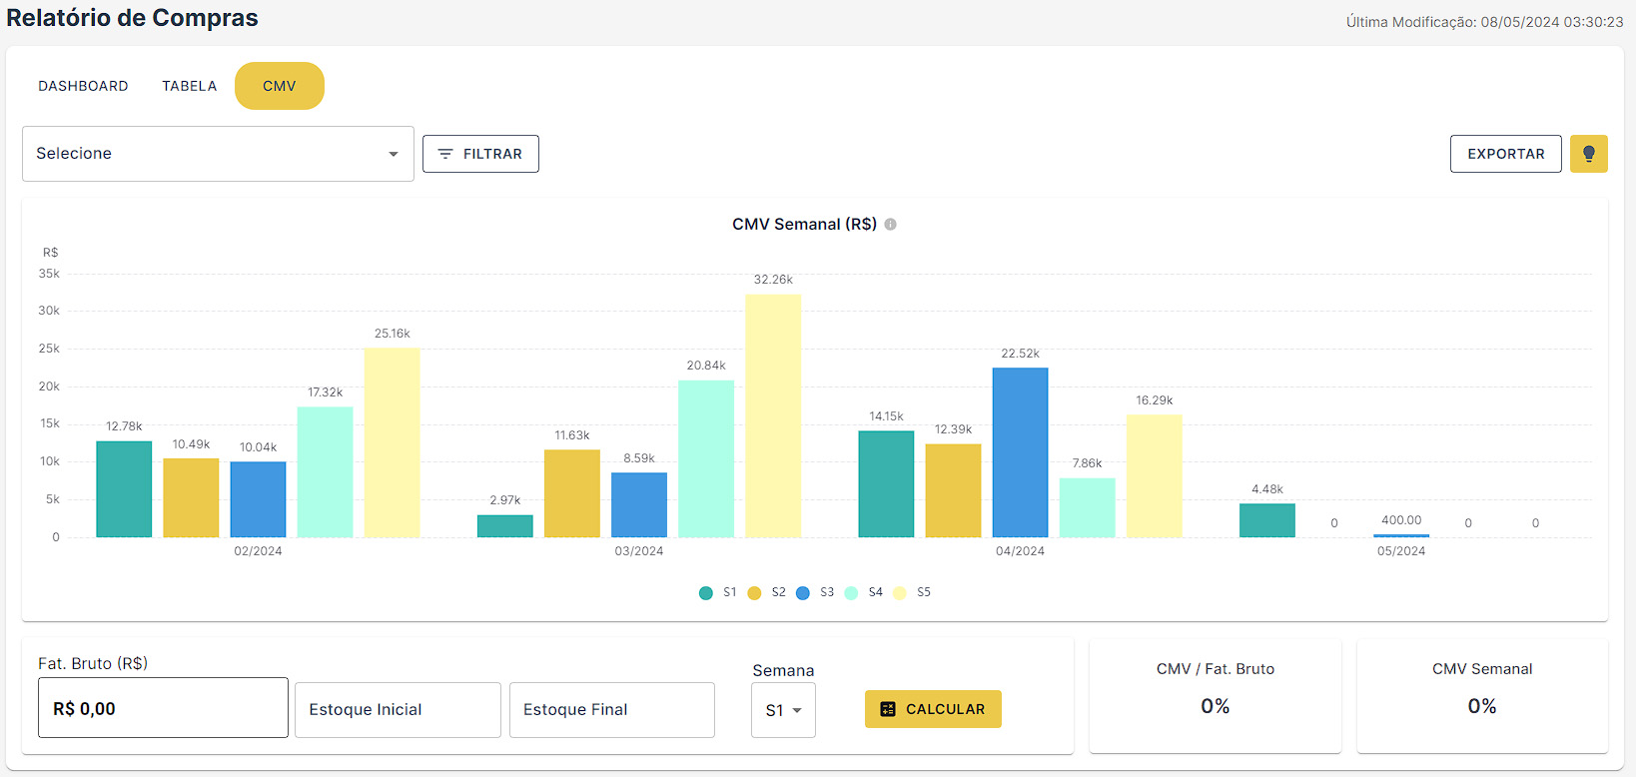Focus the Estoque Final input field
The height and width of the screenshot is (777, 1636).
point(611,710)
